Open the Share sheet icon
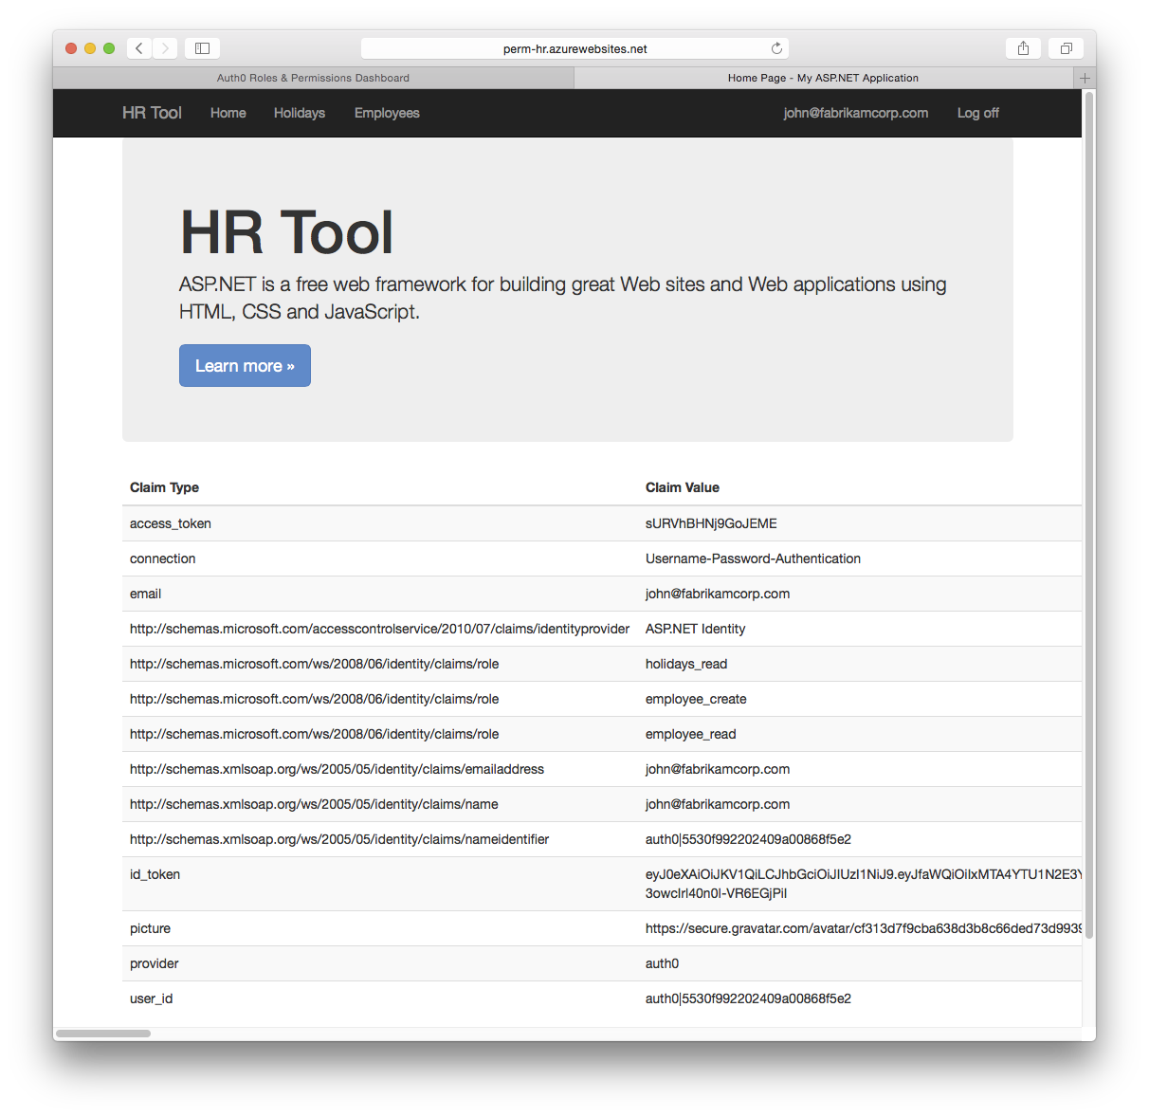 click(1023, 48)
